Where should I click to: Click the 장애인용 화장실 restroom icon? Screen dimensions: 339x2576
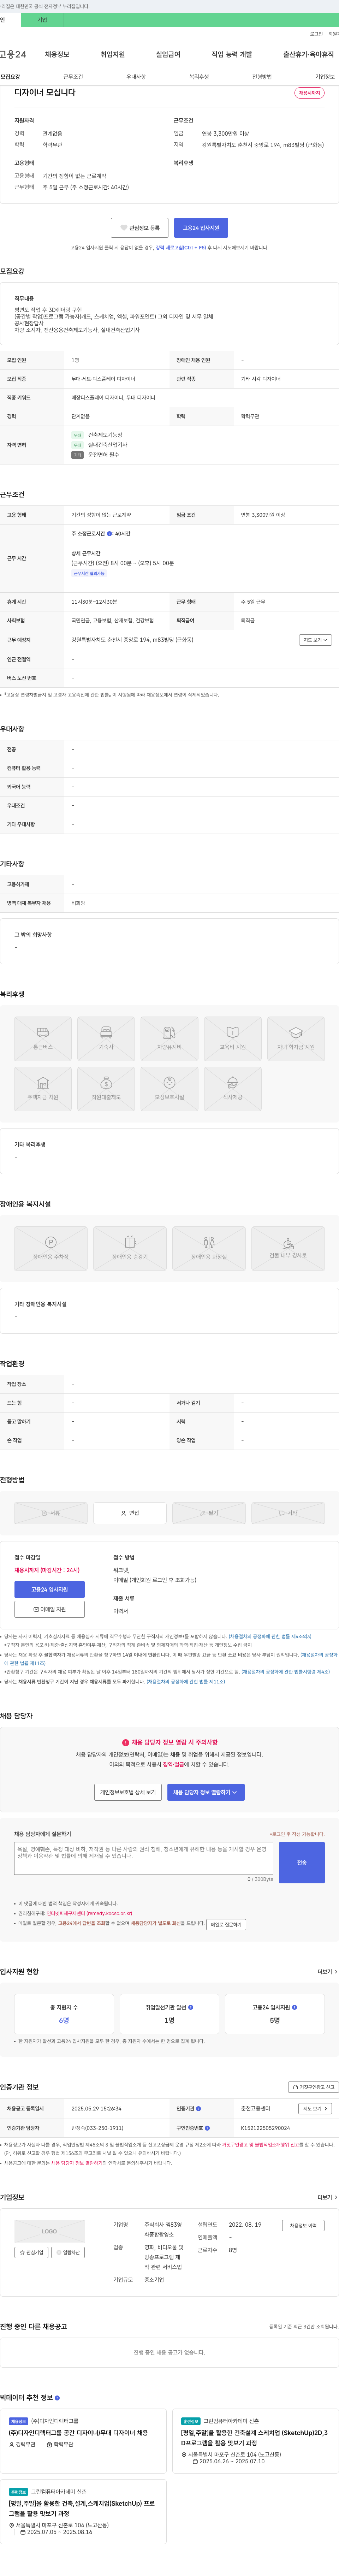[x=209, y=1248]
